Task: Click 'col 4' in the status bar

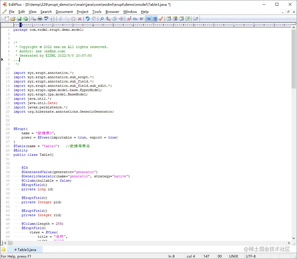Action: coord(191,256)
